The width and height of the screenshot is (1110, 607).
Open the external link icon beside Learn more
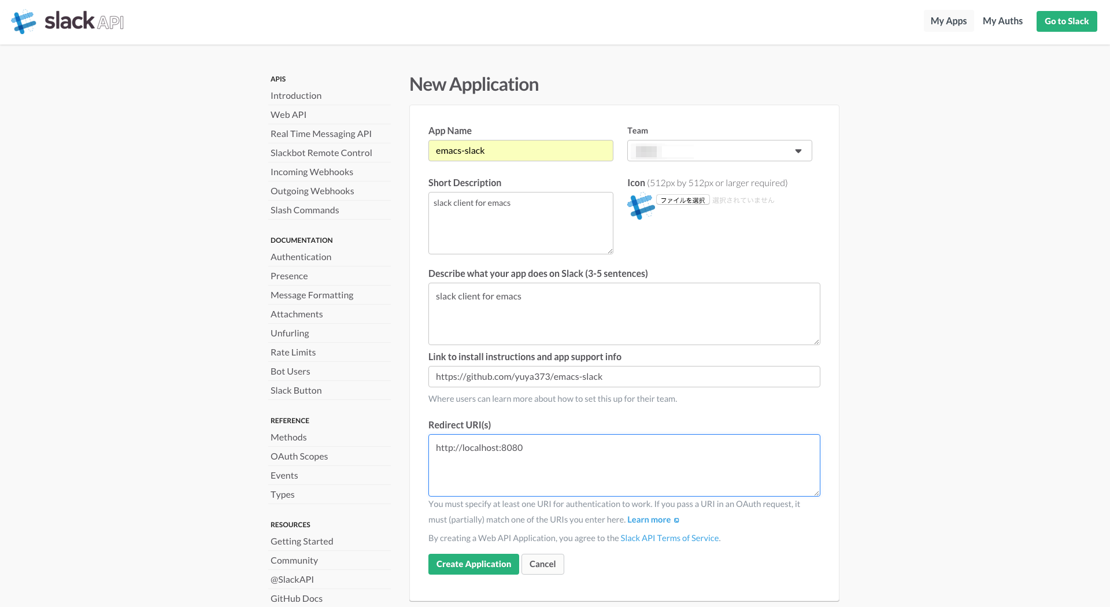coord(676,520)
